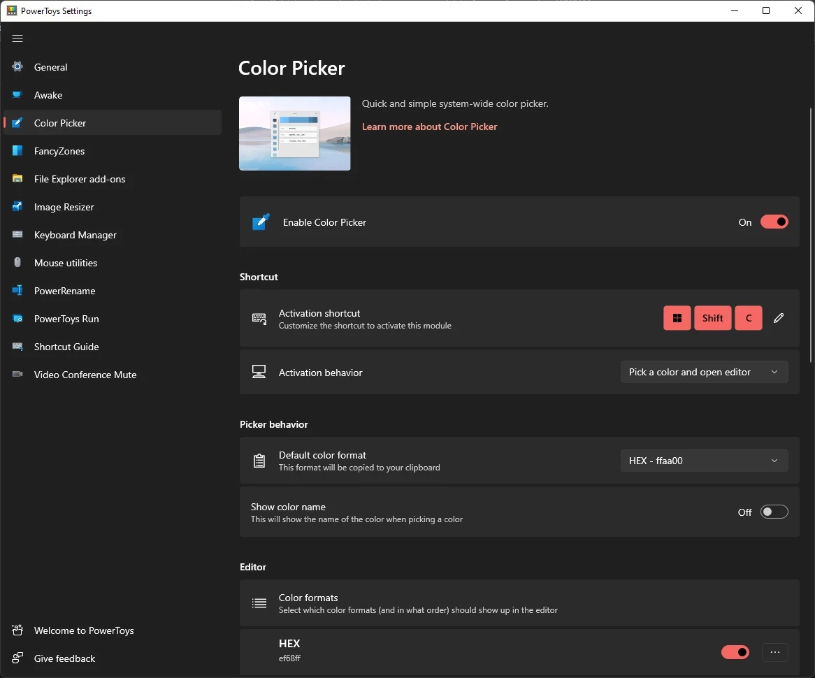Screen dimensions: 815x678
Task: Open the Activation behavior dropdown
Action: pos(705,373)
